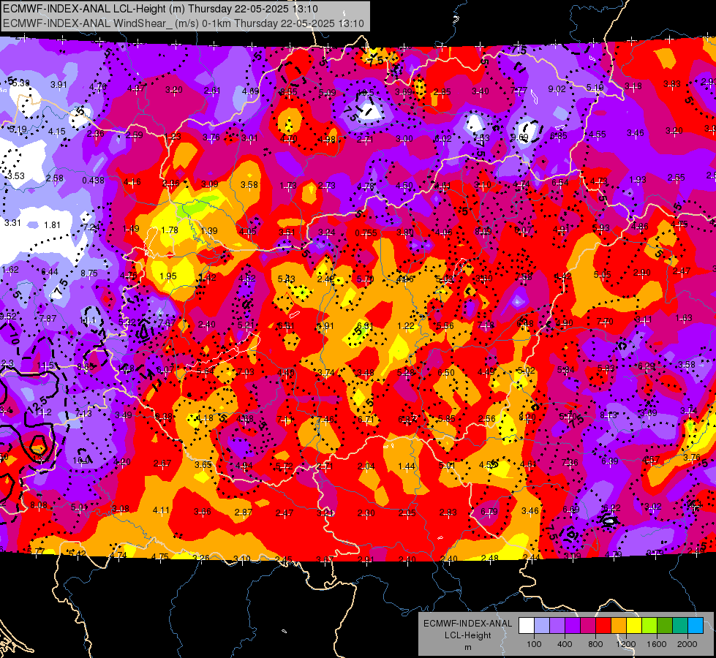Viewport: 716px width, 658px height.
Task: Click the 8.75 wind shear value
Action: pos(89,273)
